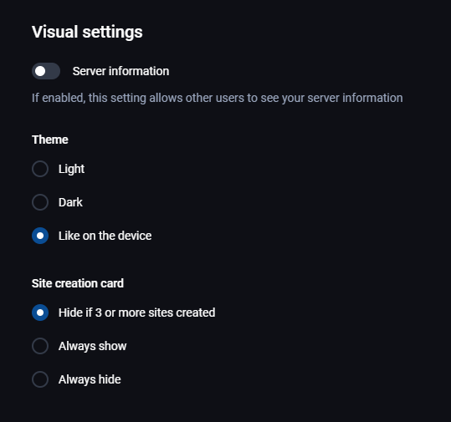Click the Always show label text
The height and width of the screenshot is (422, 451).
point(92,346)
